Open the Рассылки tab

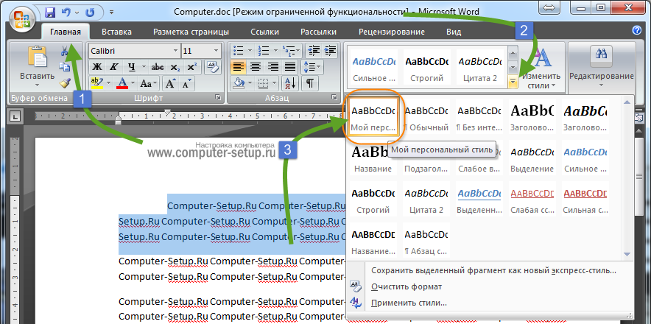[x=318, y=32]
